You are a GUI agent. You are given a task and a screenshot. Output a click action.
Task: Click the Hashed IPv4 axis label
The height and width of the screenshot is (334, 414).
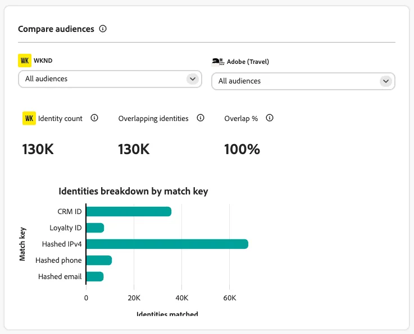click(62, 244)
